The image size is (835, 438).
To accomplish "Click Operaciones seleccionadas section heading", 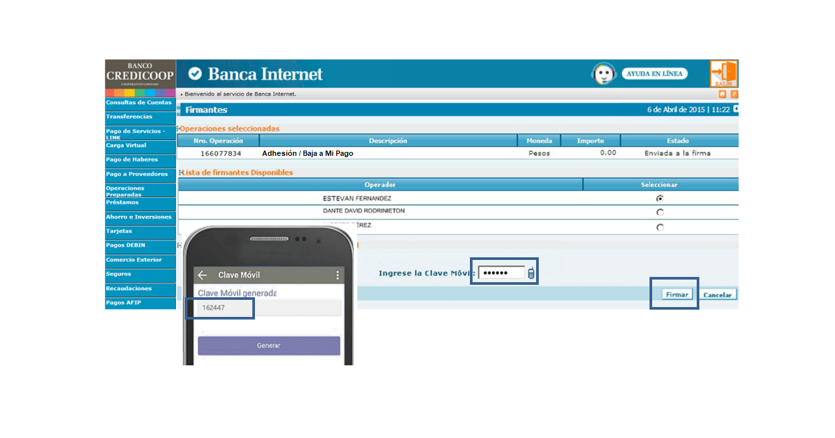I will click(x=229, y=129).
